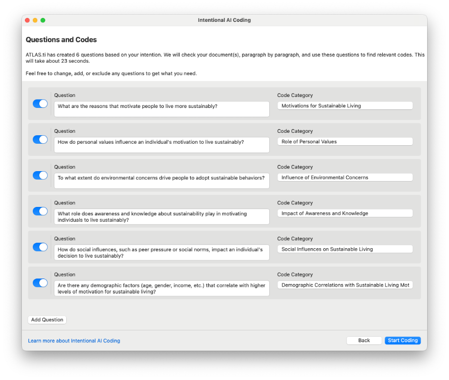The image size is (449, 380).
Task: Disable the demographic factors question toggle
Action: (40, 283)
